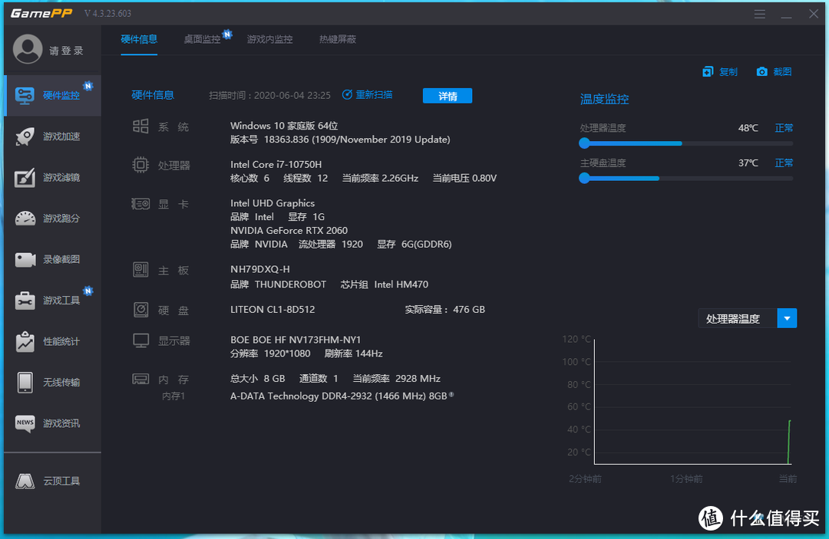Click the 处理器温度 blue progress bar
The height and width of the screenshot is (539, 829).
tap(632, 143)
